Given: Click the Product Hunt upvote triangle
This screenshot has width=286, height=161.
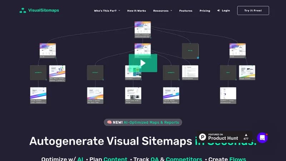Looking at the screenshot, I should [246, 135].
